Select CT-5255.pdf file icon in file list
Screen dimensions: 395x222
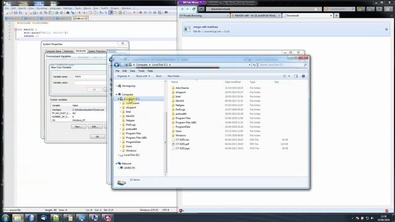pos(173,144)
